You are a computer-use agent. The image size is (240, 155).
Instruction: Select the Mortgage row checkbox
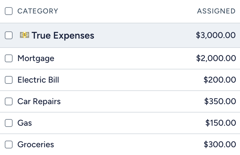pos(9,58)
